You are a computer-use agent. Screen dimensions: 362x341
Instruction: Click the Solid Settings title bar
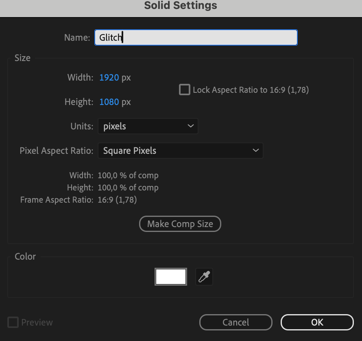click(x=181, y=6)
